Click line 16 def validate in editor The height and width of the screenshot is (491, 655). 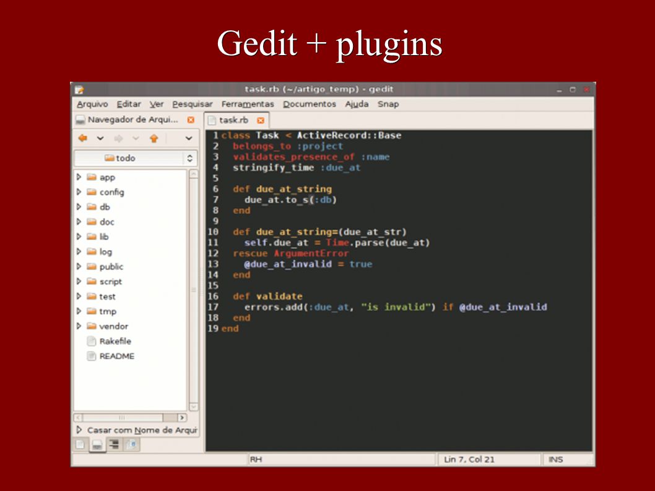click(268, 296)
